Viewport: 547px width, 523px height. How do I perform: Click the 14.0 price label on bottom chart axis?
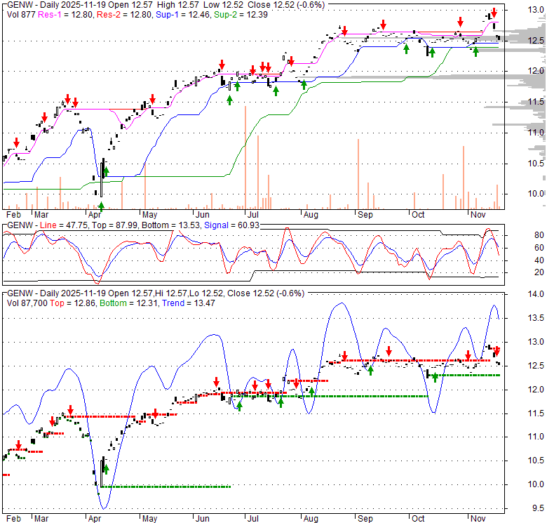(536, 295)
